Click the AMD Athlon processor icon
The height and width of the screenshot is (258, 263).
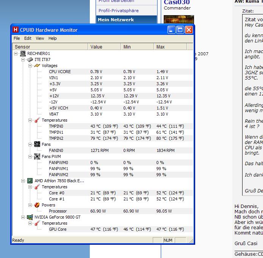click(x=30, y=181)
